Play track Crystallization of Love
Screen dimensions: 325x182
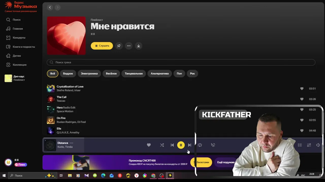pos(70,87)
